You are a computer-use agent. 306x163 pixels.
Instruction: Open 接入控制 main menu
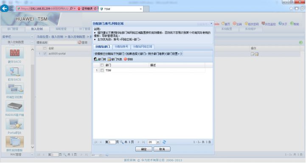[x=36, y=29]
